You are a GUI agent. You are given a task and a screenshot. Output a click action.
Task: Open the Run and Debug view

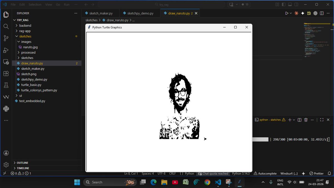6,50
